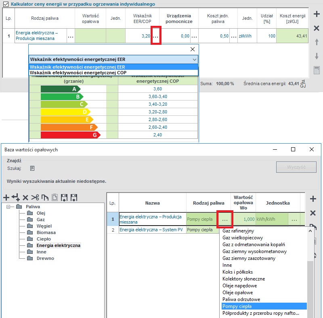Select the highlighted Pompy ciepła list entry
This screenshot has width=323, height=318.
tap(264, 306)
